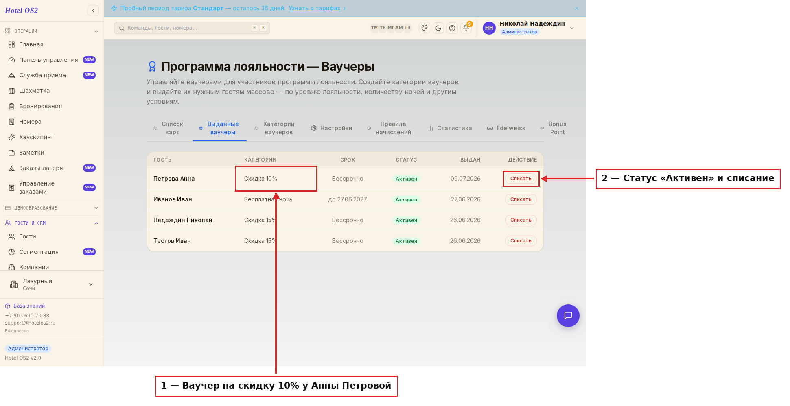Click Активен status for Петрова Анна
This screenshot has width=790, height=406.
click(406, 179)
